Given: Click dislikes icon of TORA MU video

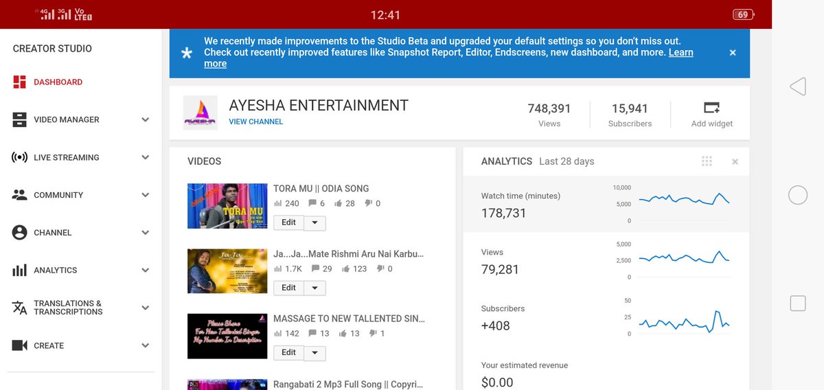Looking at the screenshot, I should [368, 203].
